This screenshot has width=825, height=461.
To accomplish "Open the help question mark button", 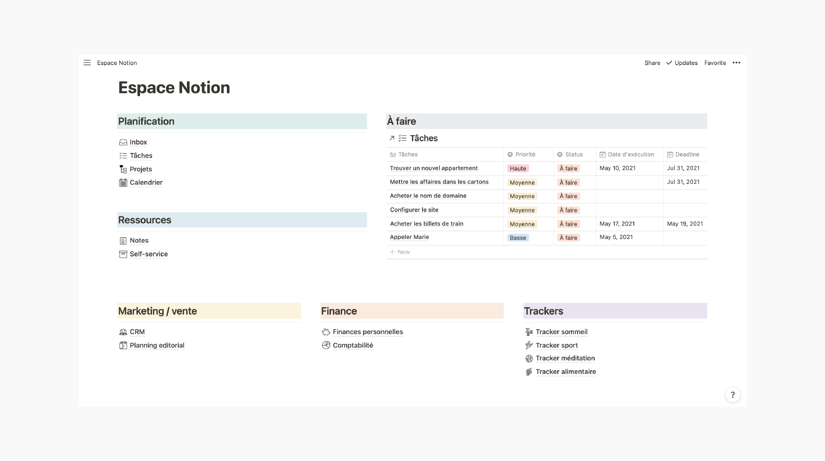I will 732,395.
